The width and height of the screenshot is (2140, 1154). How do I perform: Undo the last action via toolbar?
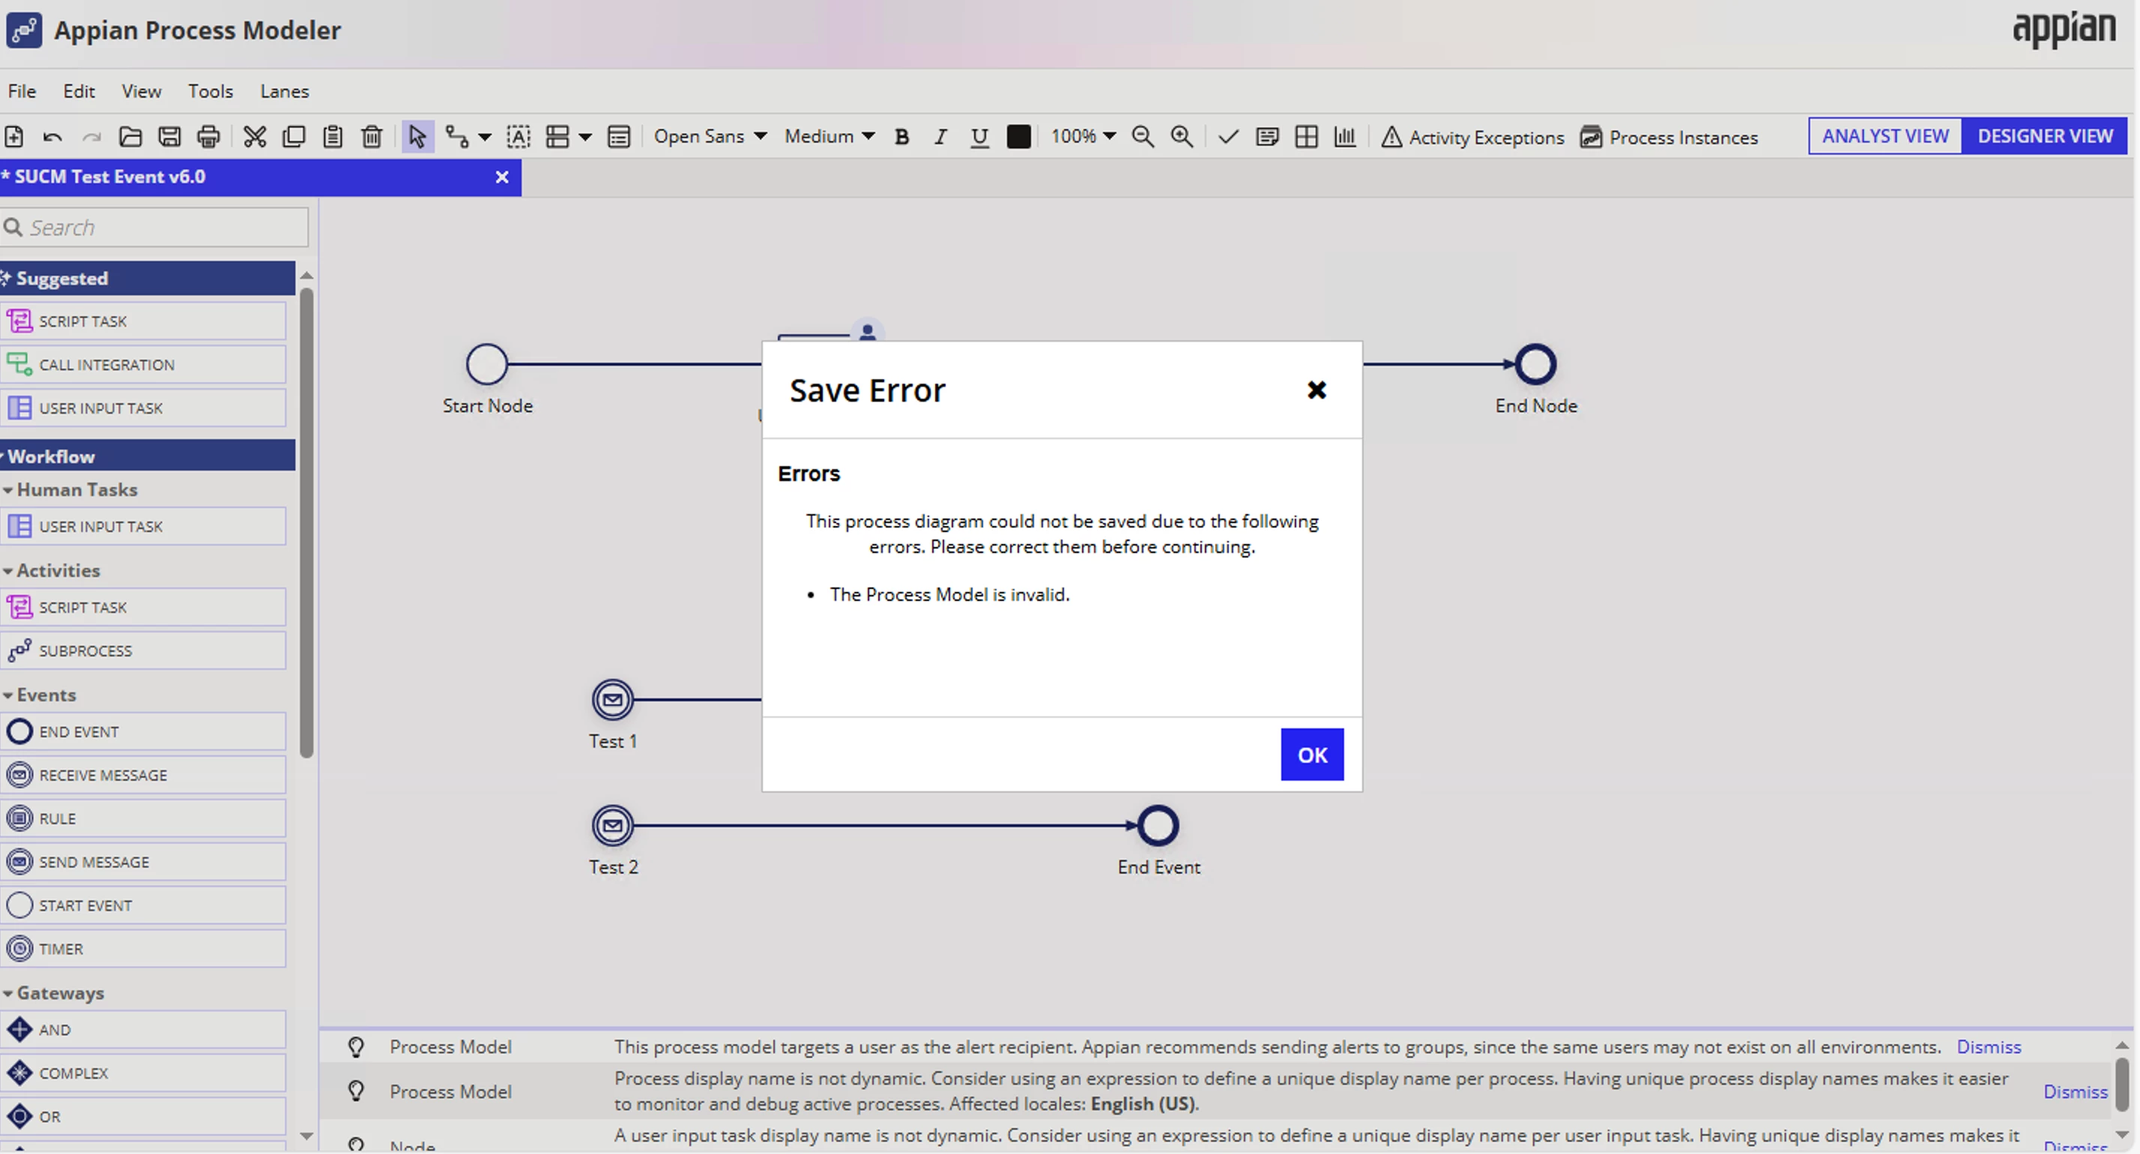coord(52,136)
